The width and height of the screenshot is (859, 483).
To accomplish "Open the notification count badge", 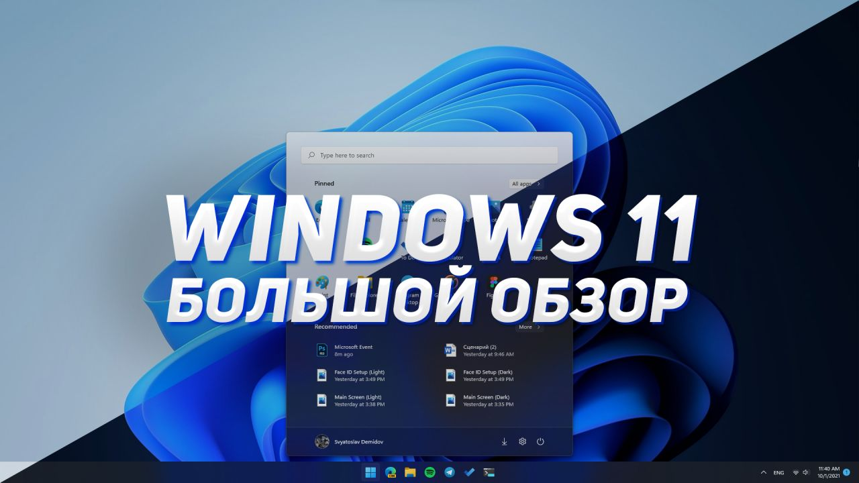I will click(x=847, y=472).
